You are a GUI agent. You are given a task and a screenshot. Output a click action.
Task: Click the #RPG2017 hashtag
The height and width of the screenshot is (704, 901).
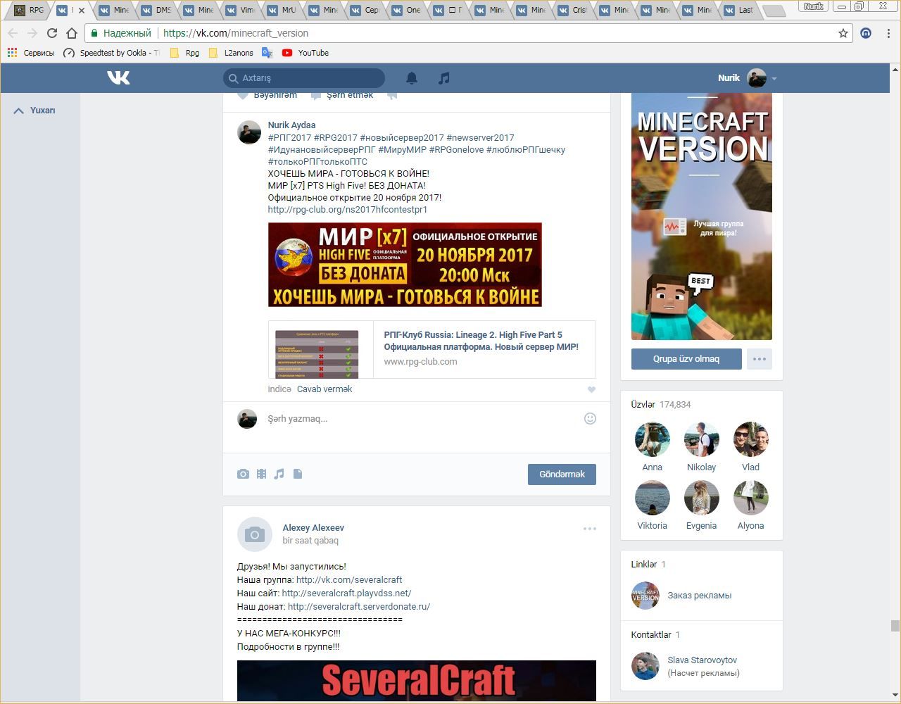click(x=335, y=138)
